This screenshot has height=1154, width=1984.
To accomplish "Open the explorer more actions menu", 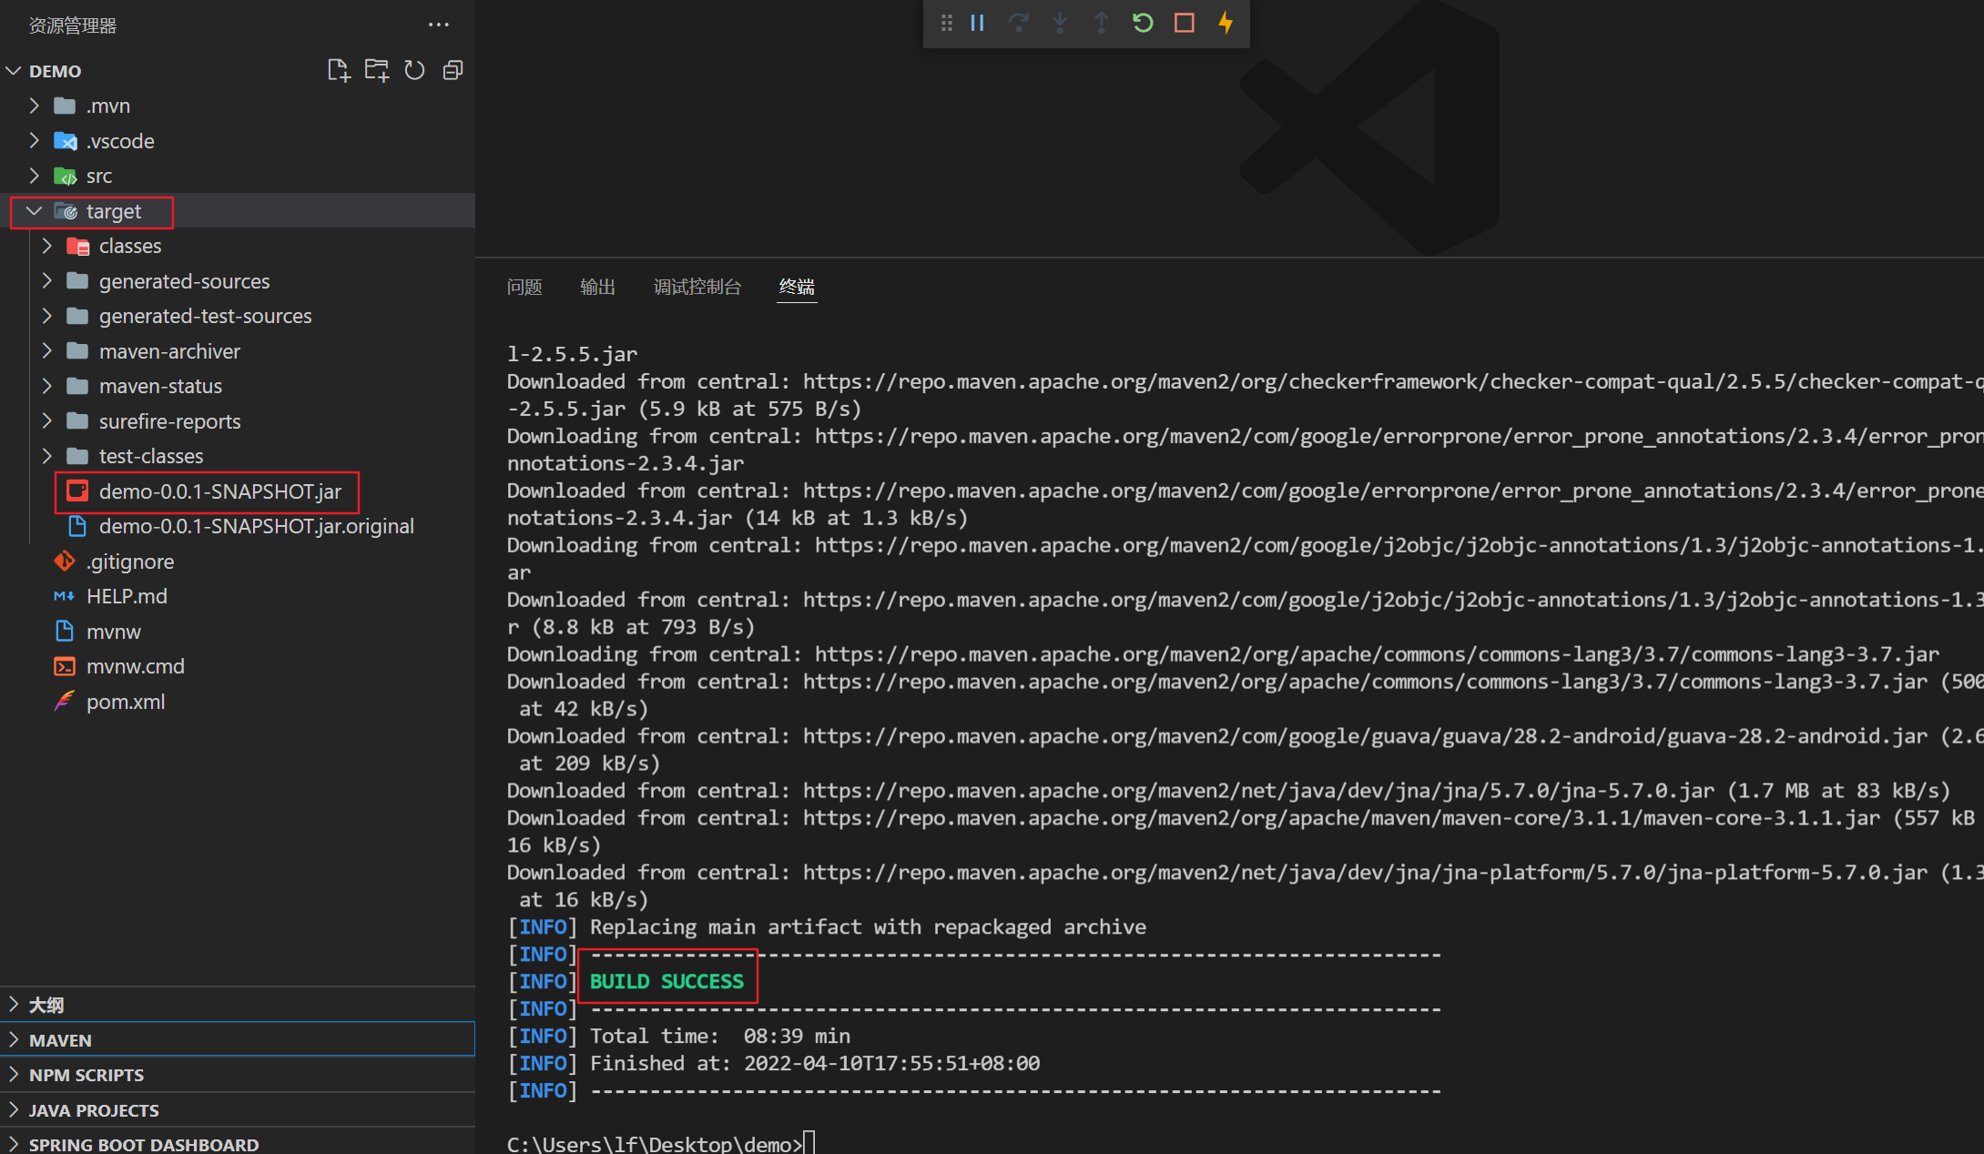I will click(438, 25).
